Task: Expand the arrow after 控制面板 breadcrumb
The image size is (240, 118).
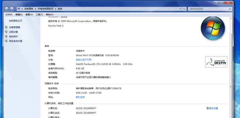Action: coord(36,9)
